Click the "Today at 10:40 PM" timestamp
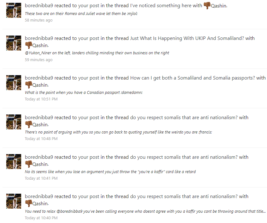Screen dimensions: 267x223 pyautogui.click(x=41, y=218)
